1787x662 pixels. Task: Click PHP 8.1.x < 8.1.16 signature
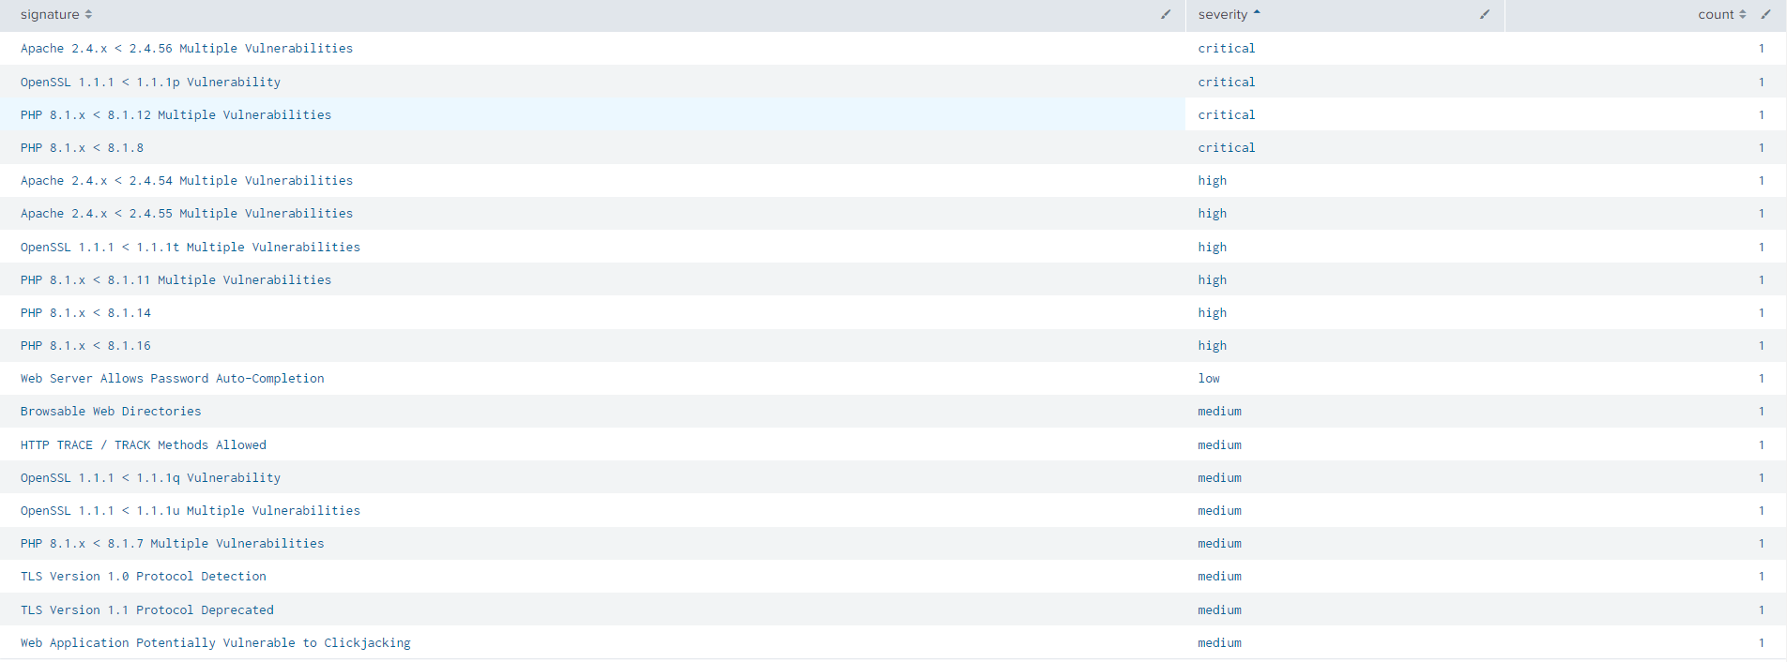[x=85, y=346]
